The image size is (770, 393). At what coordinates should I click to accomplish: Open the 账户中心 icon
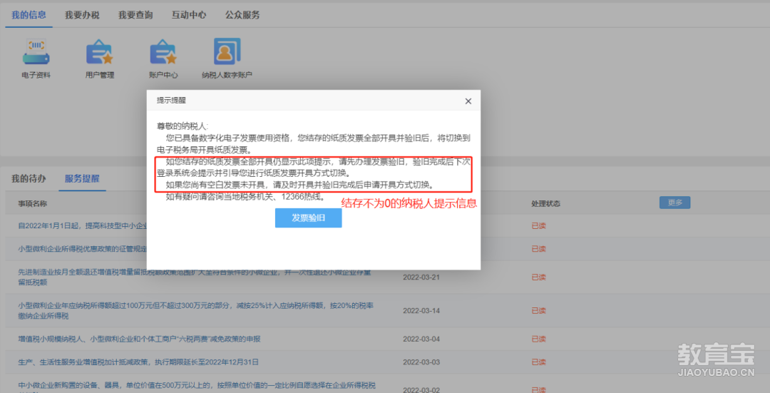(163, 58)
